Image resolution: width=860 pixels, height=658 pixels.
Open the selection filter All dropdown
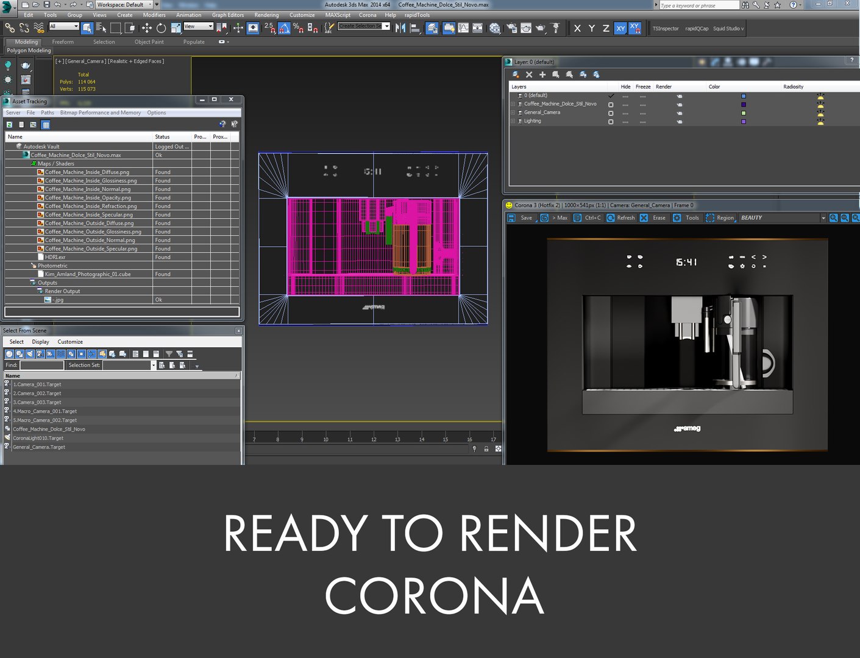tap(64, 26)
